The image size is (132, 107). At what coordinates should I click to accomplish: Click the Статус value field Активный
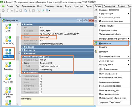coord(48,37)
